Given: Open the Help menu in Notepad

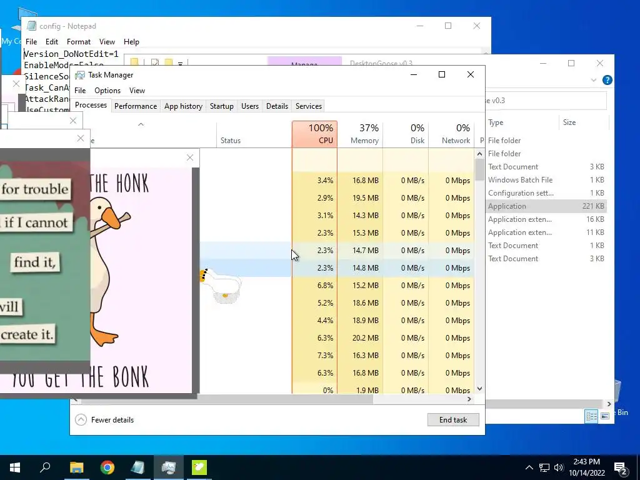Looking at the screenshot, I should pos(131,42).
